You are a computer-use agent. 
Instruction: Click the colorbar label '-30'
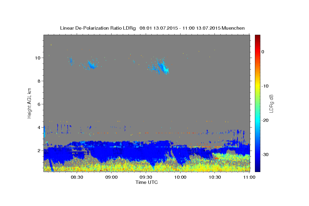pos(265,154)
